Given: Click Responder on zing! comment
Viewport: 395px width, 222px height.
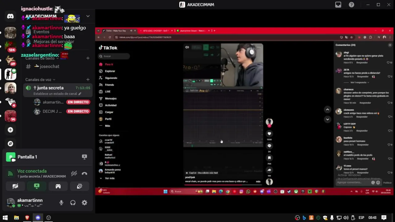Looking at the screenshot, I should click(x=362, y=63).
